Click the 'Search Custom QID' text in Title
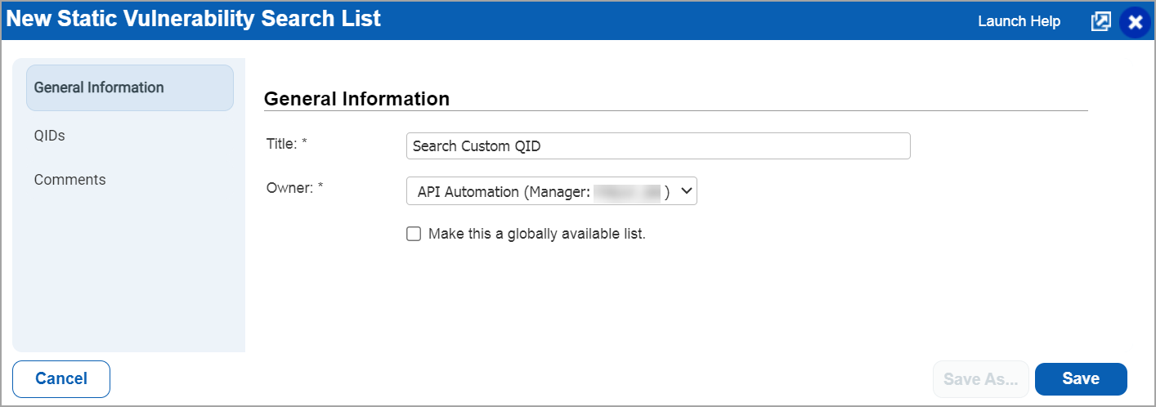The height and width of the screenshot is (407, 1156). click(477, 146)
